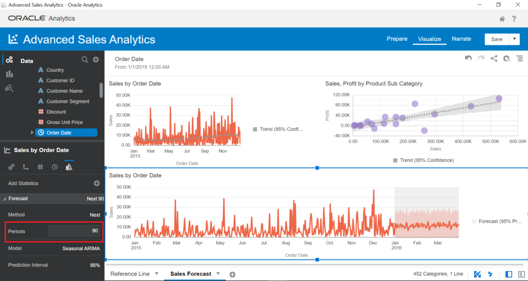Select the General properties gear tab
The width and height of the screenshot is (528, 281).
(x=11, y=167)
